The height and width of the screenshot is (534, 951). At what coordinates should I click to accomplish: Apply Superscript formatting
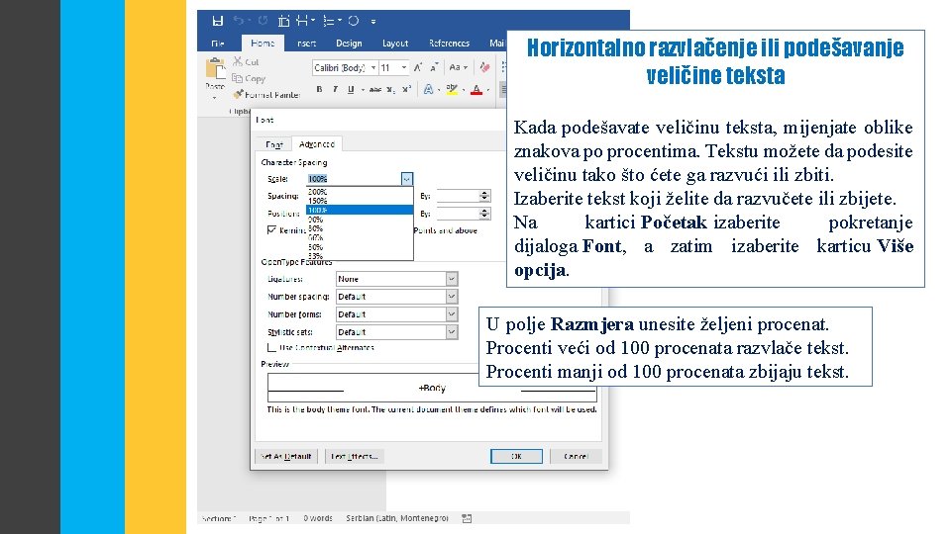click(x=406, y=90)
